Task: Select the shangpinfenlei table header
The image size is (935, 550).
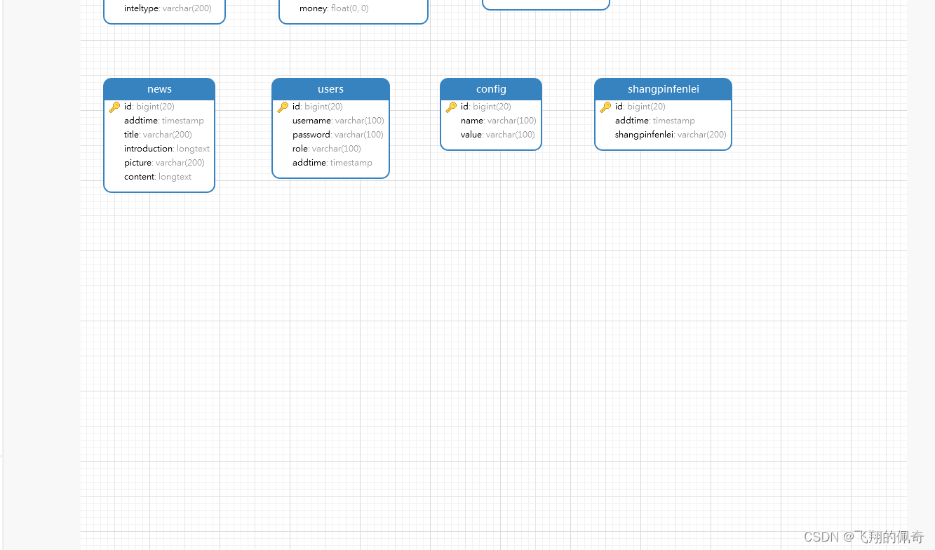Action: tap(663, 89)
